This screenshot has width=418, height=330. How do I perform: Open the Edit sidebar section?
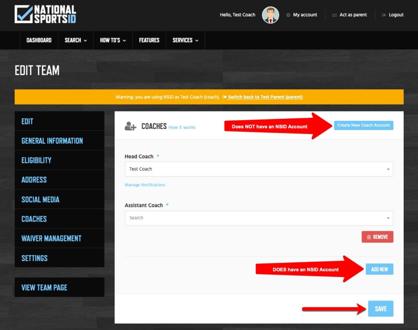point(60,121)
